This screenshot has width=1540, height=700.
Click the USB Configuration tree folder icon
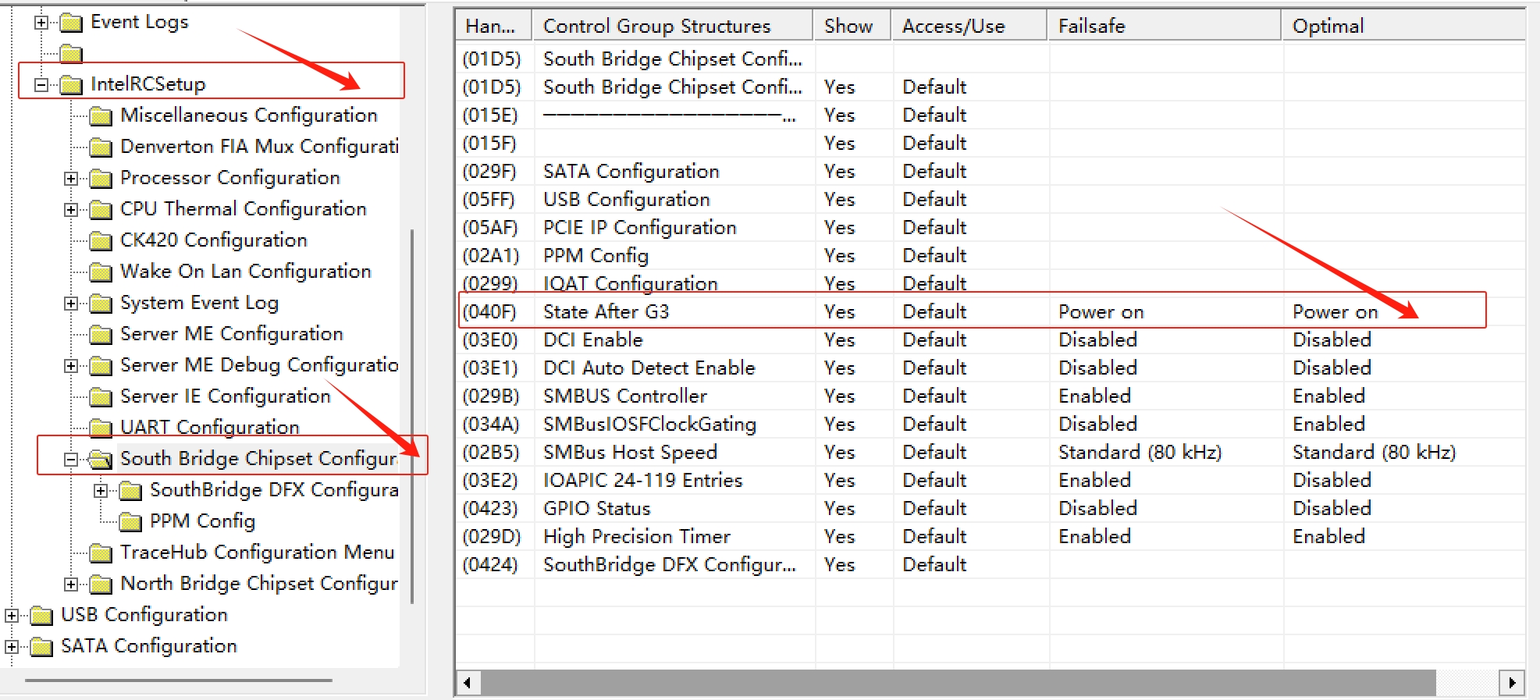pos(41,616)
